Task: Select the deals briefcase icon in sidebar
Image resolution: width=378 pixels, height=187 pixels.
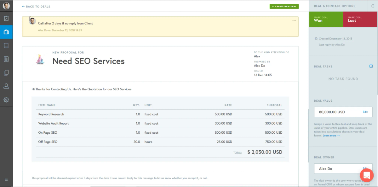Action: click(6, 32)
